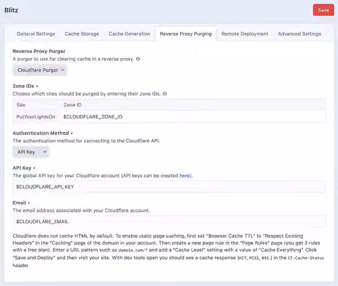Click the Zone ID column header

coord(73,105)
